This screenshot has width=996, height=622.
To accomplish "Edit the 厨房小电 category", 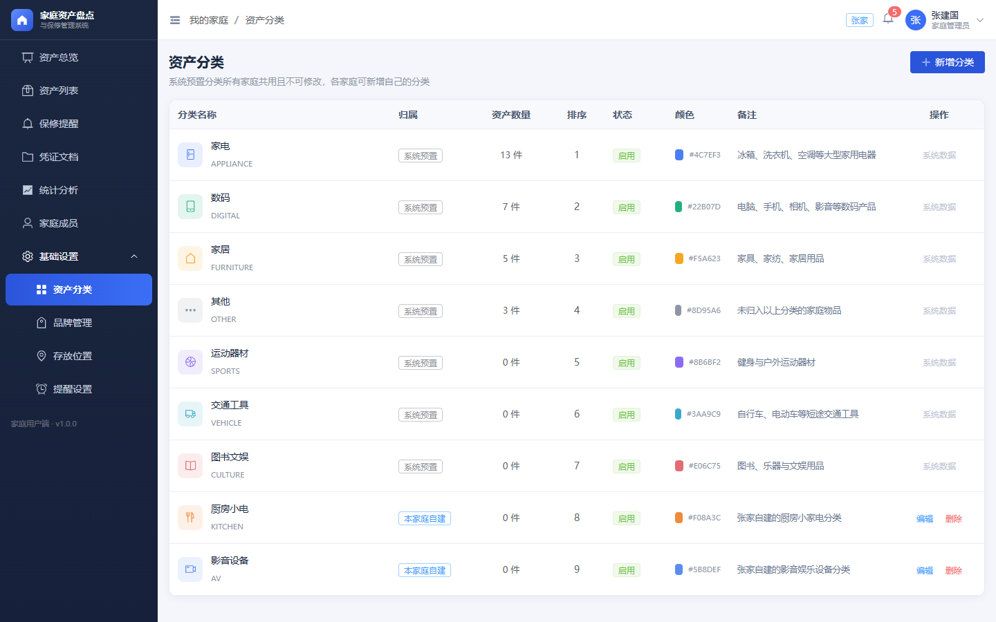I will click(x=925, y=518).
